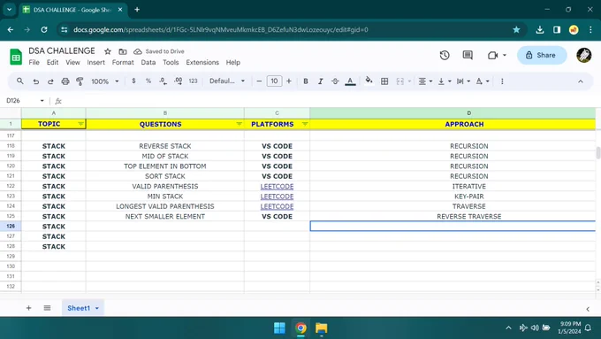Click the Share button
Viewport: 601px width, 339px height.
click(x=542, y=55)
